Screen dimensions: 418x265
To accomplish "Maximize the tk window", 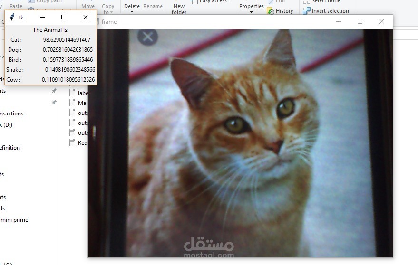I will (64, 17).
